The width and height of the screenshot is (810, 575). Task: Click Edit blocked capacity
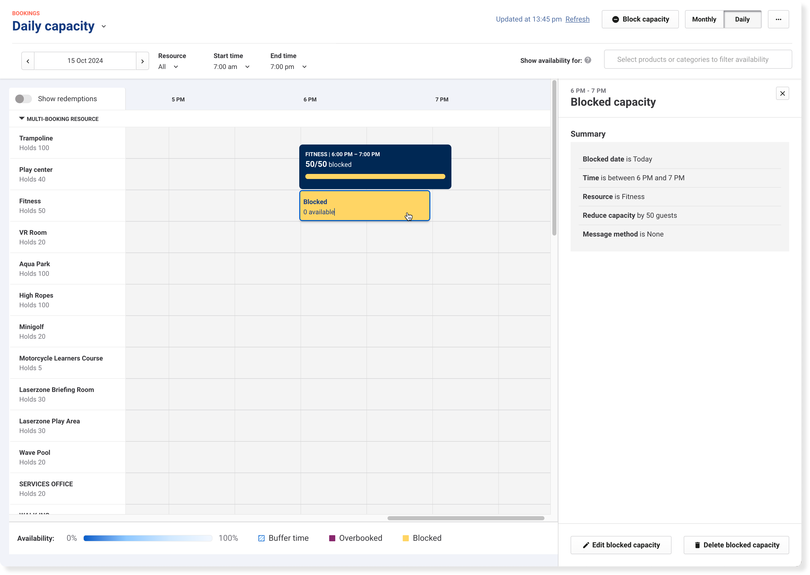(x=621, y=545)
